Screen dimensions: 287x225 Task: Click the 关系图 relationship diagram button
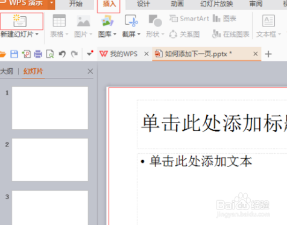click(x=184, y=34)
